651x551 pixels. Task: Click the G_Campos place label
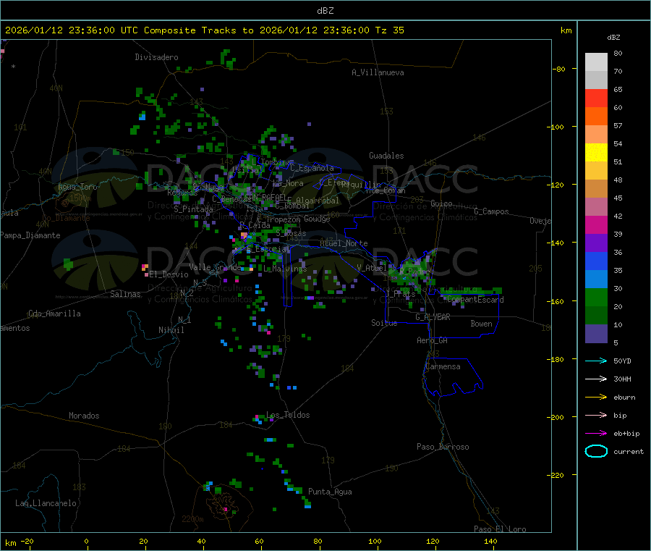pyautogui.click(x=492, y=211)
